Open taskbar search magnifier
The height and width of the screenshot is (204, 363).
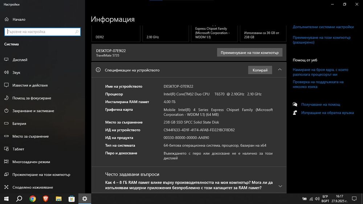(x=19, y=199)
